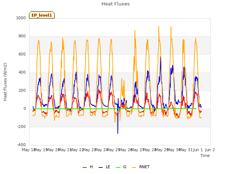Click the Jun 2 x-axis label
This screenshot has height=174, width=232.
[210, 150]
